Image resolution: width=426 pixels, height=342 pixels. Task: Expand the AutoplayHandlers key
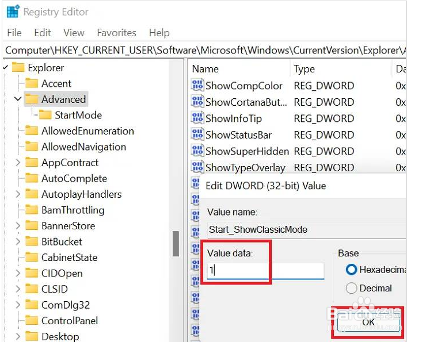click(18, 194)
